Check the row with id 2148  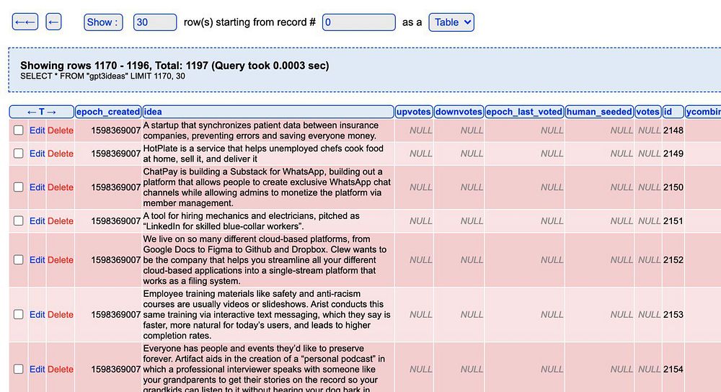19,130
